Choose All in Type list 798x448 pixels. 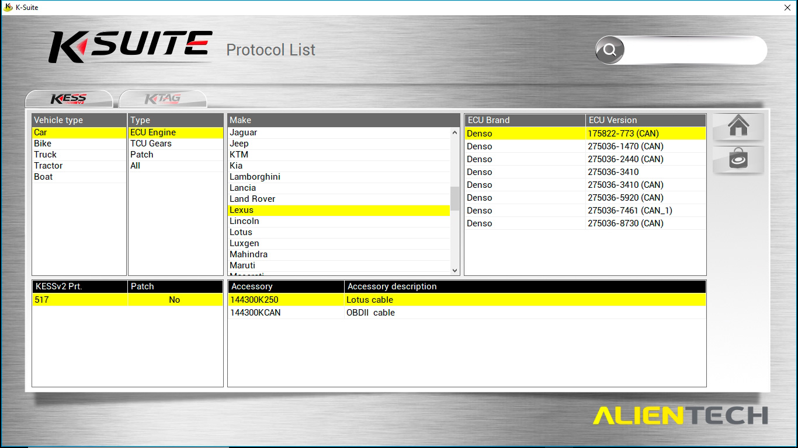tap(176, 166)
